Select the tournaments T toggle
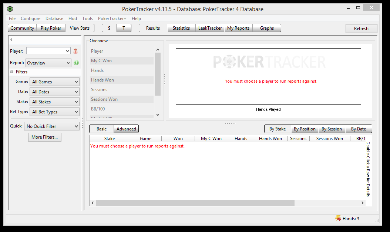Image resolution: width=390 pixels, height=232 pixels. point(124,28)
